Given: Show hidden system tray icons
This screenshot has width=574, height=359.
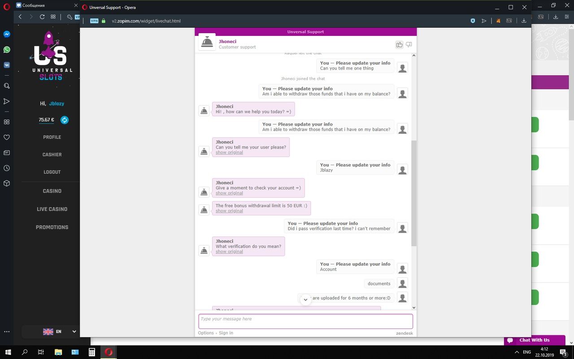Looking at the screenshot, I should tap(516, 352).
